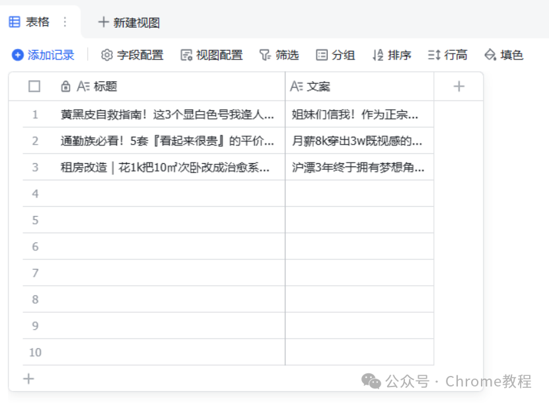Open the 填色 fill color tool
Viewport: 549px width, 403px height.
click(x=504, y=55)
